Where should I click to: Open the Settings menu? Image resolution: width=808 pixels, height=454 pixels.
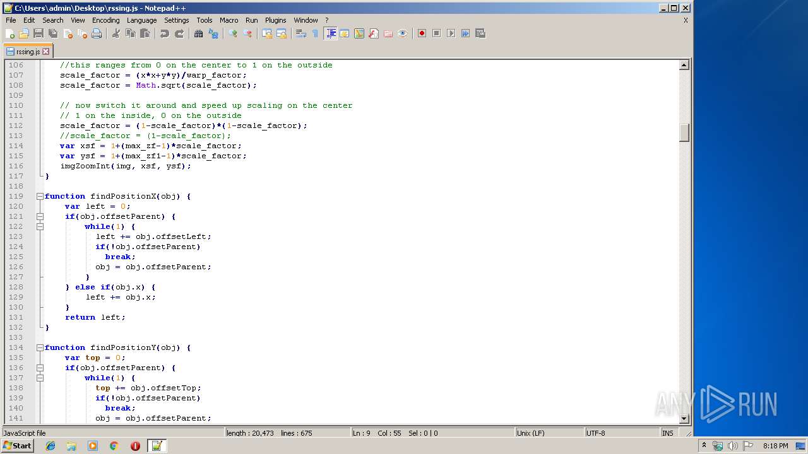tap(177, 20)
